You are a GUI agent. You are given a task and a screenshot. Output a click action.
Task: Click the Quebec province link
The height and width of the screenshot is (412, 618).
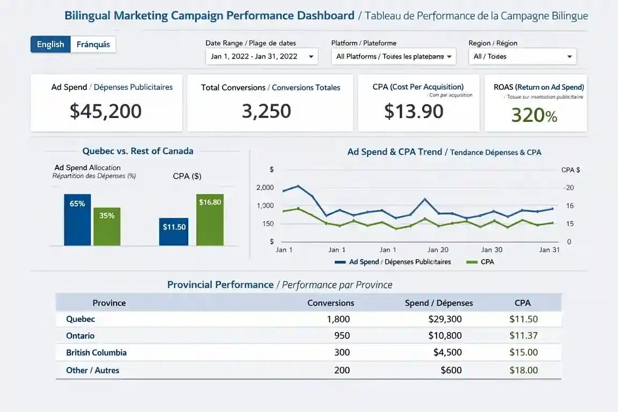(80, 319)
